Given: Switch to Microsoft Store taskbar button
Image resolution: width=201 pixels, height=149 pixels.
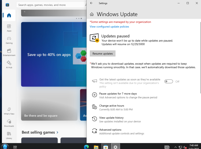Looking at the screenshot, I should point(106,147).
